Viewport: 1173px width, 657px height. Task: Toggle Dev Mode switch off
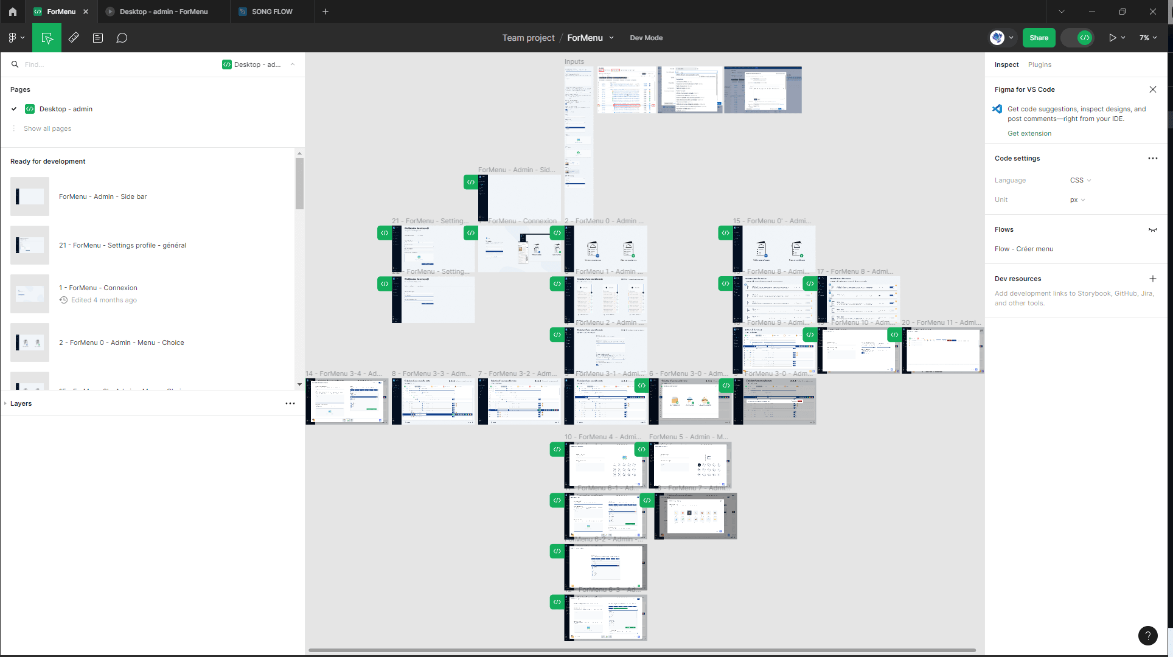[1078, 38]
